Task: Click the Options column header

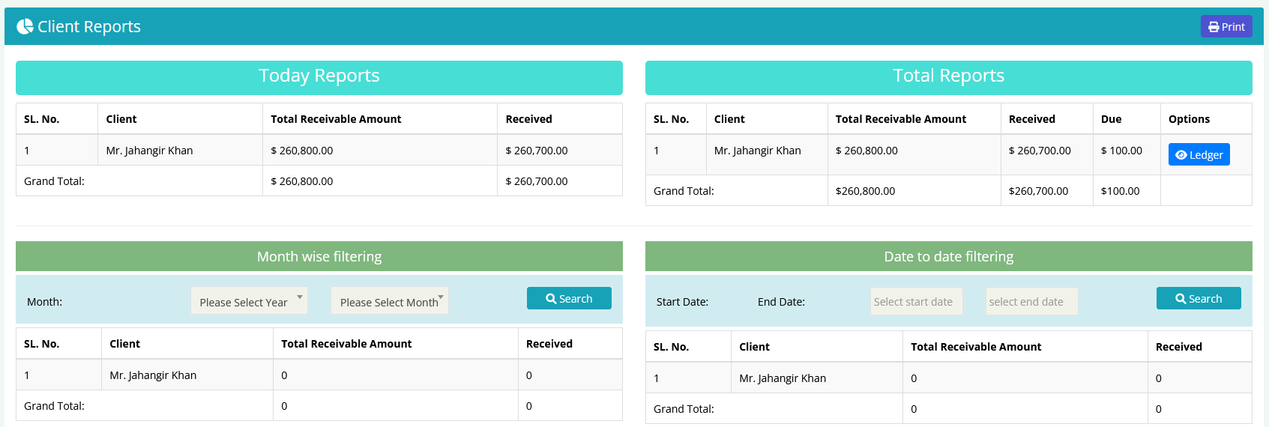Action: pos(1189,119)
